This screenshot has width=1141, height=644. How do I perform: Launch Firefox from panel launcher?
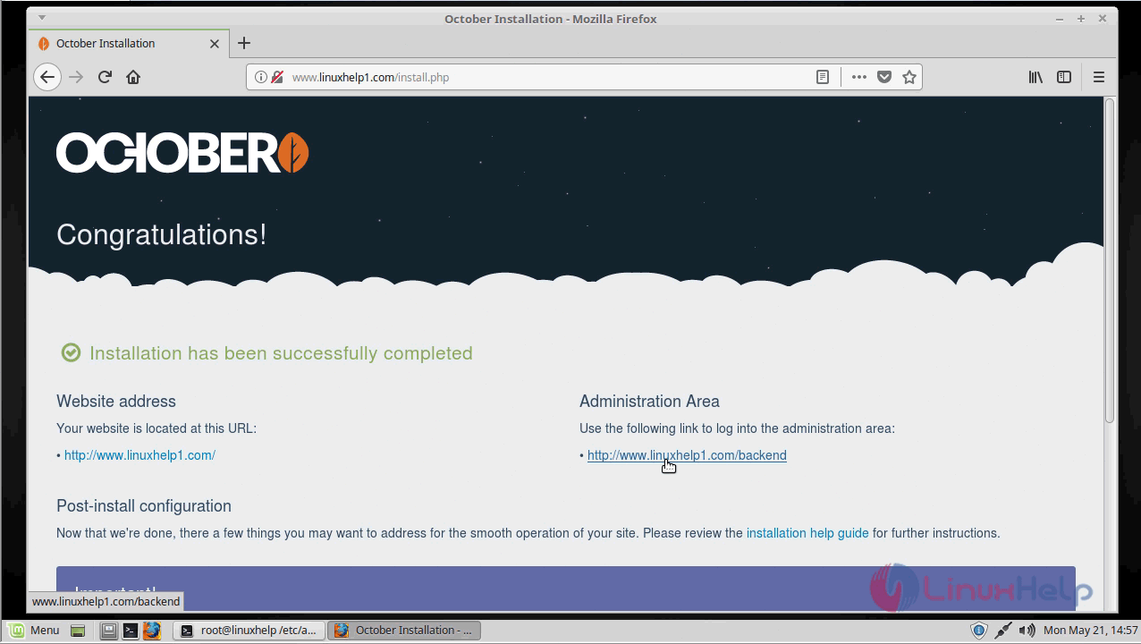152,631
